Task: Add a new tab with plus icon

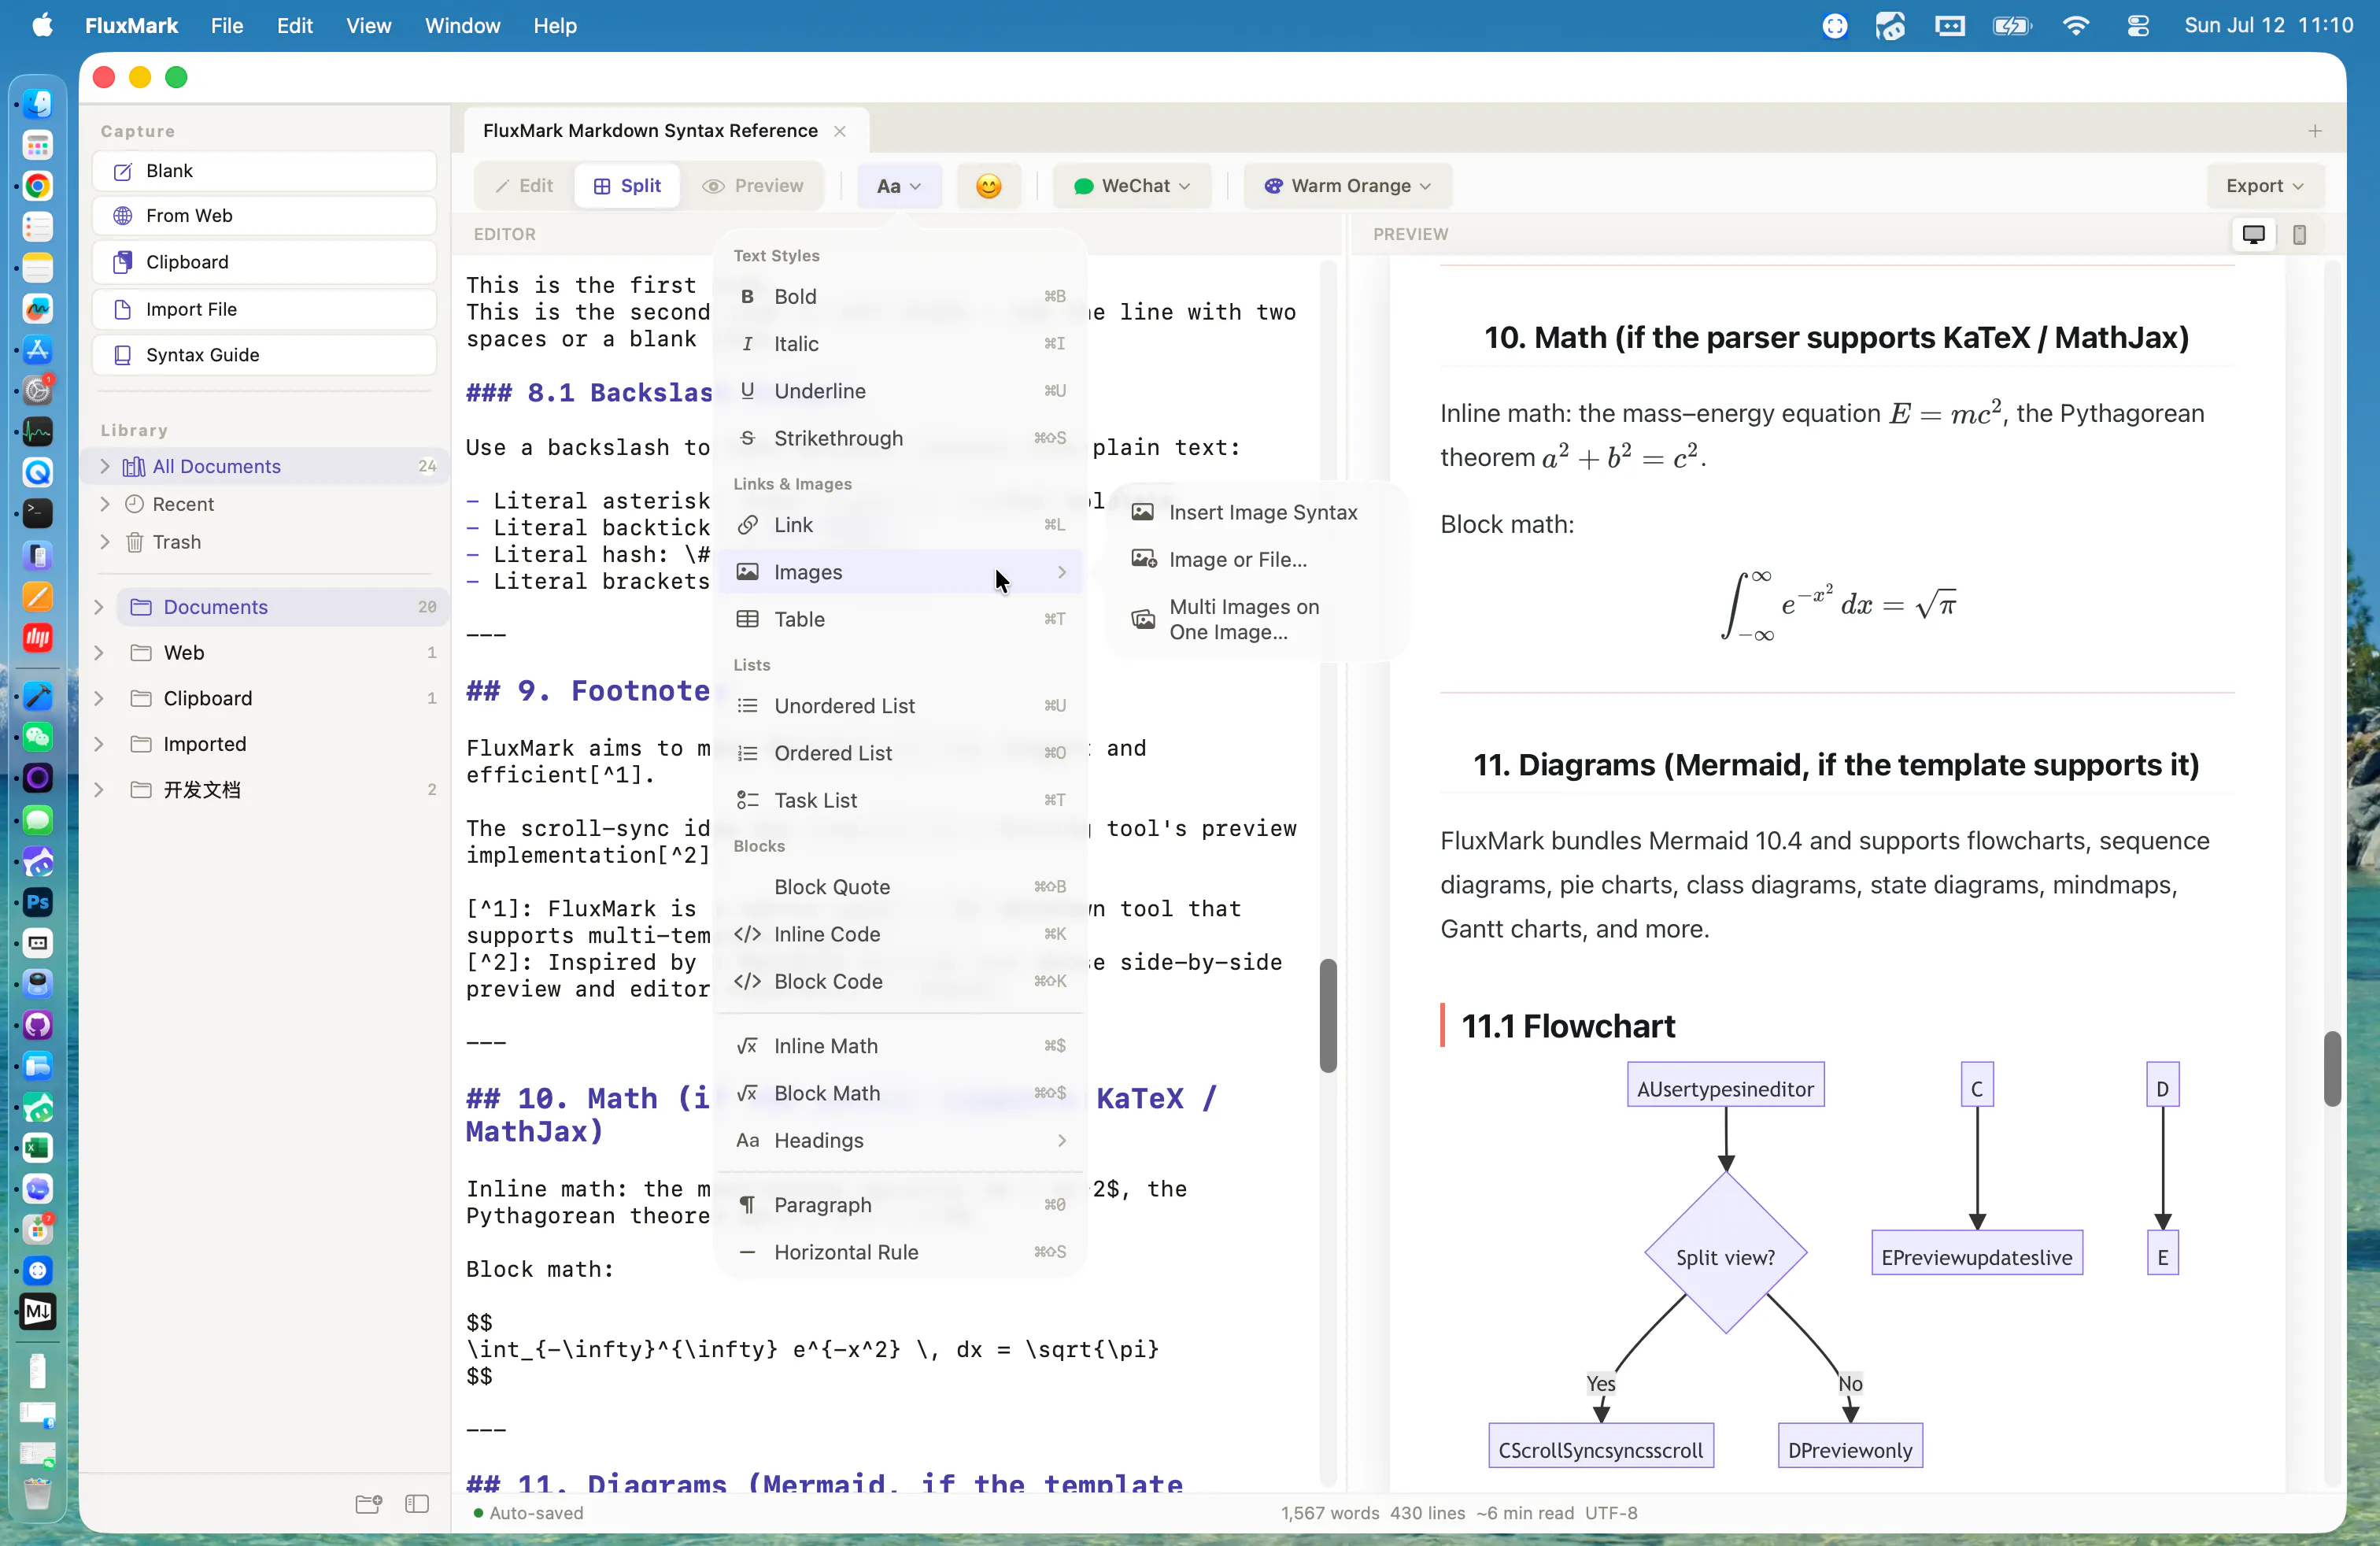Action: (x=2315, y=131)
